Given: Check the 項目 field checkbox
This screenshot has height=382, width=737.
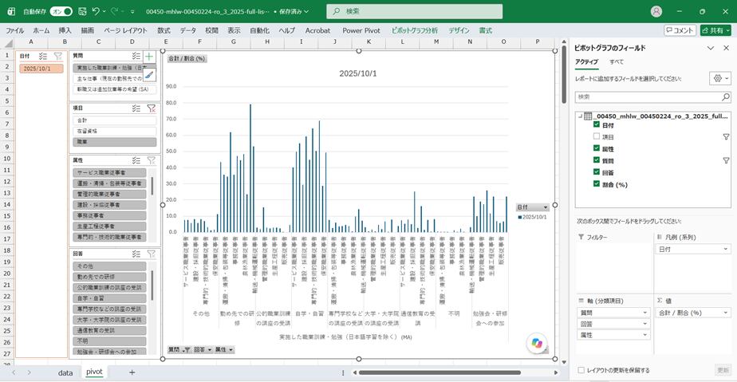Looking at the screenshot, I should 597,136.
